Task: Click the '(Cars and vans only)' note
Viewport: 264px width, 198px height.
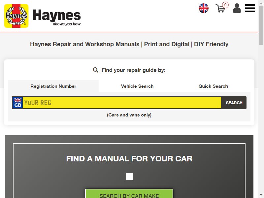Action: 129,115
